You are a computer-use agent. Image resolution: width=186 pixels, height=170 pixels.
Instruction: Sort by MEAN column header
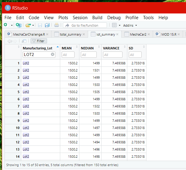click(66, 48)
